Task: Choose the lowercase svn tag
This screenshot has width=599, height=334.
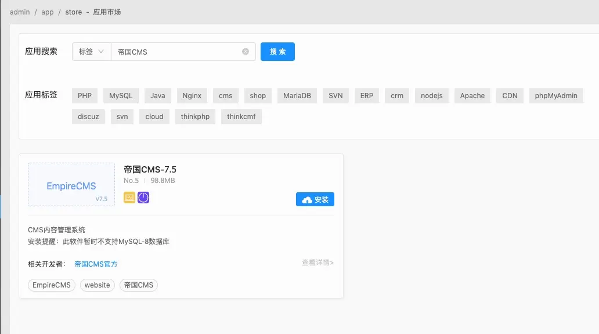Action: pyautogui.click(x=122, y=117)
